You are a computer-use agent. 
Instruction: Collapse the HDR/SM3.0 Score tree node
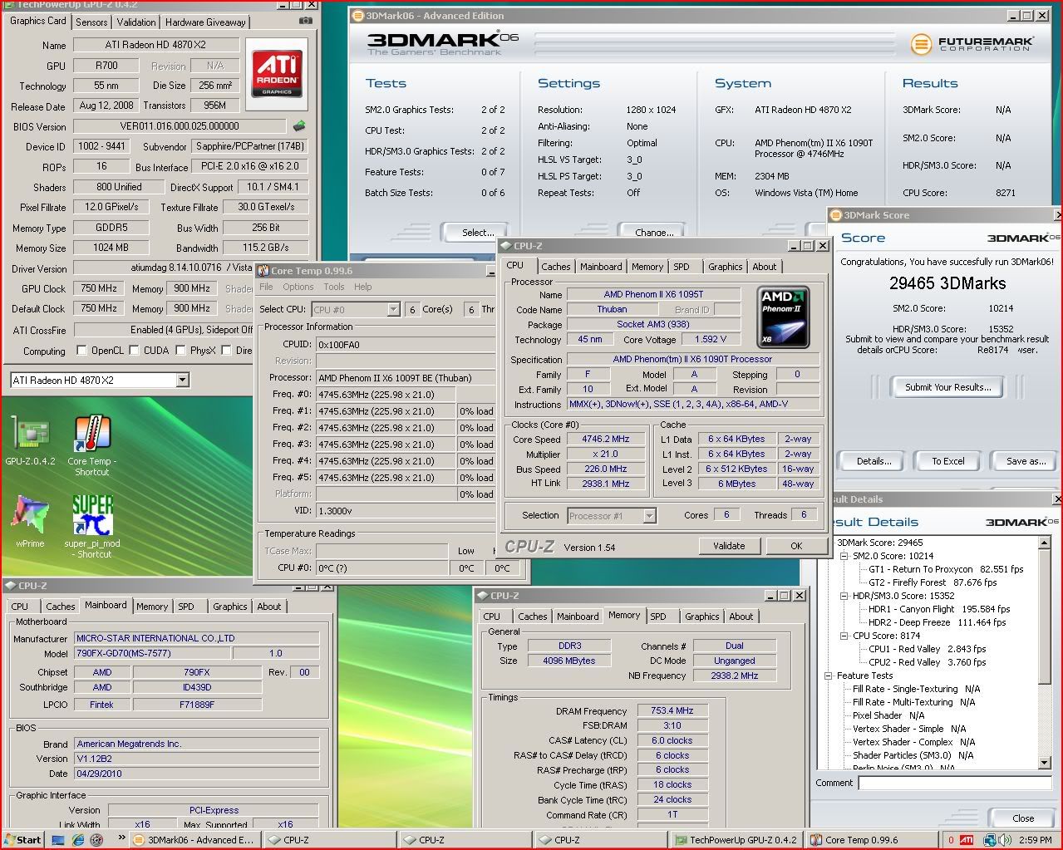(844, 596)
